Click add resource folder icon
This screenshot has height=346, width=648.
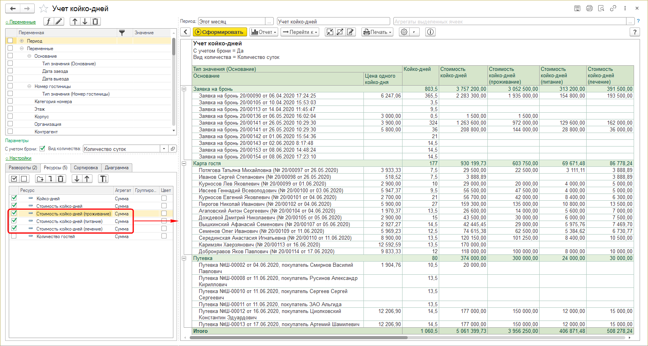40,179
